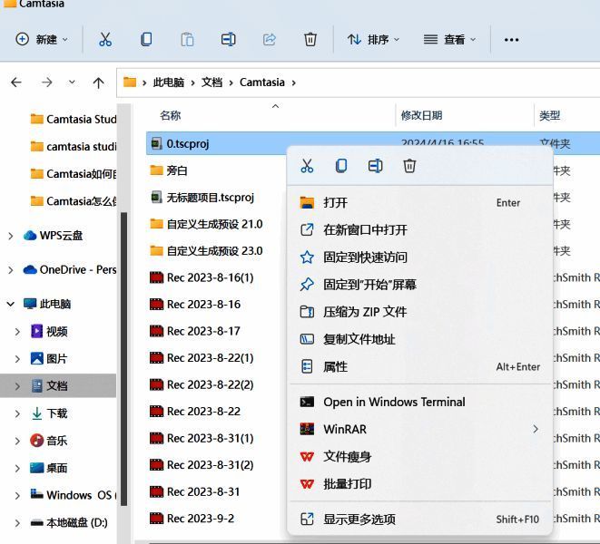The height and width of the screenshot is (544, 600).
Task: Click the 0.tscproj file icon
Action: pyautogui.click(x=156, y=144)
